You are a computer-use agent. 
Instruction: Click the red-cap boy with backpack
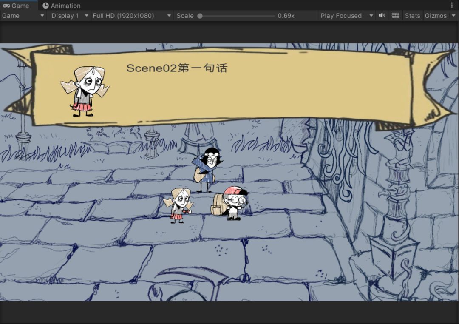[230, 203]
